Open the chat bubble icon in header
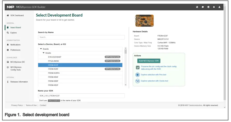The height and width of the screenshot is (122, 231). 203,7
